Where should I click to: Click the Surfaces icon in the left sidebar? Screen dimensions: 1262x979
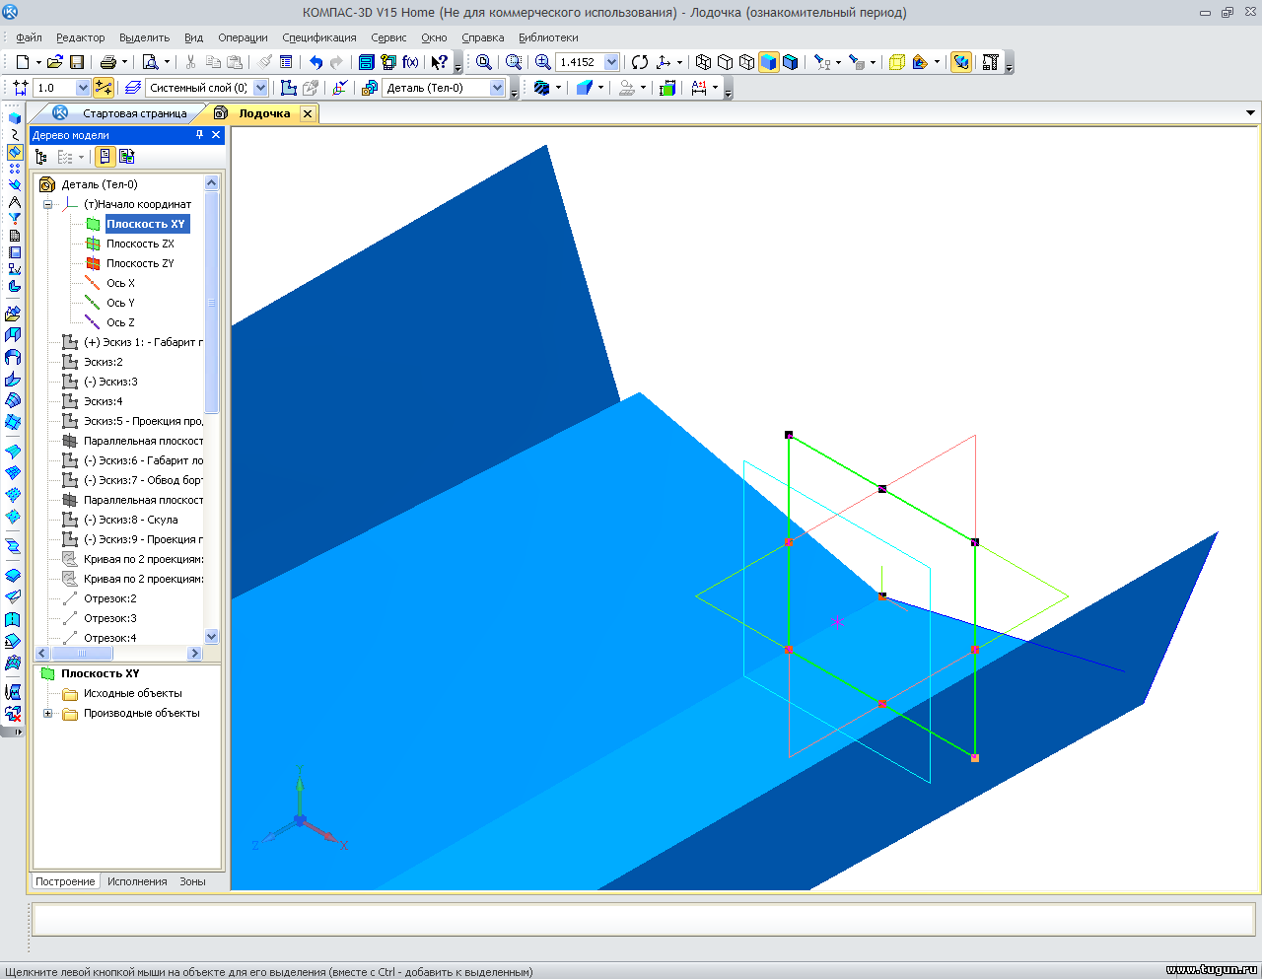click(x=14, y=152)
